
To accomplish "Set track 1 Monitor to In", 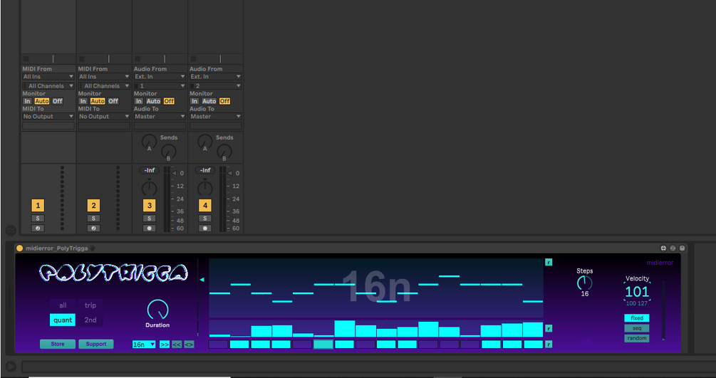I will click(27, 101).
